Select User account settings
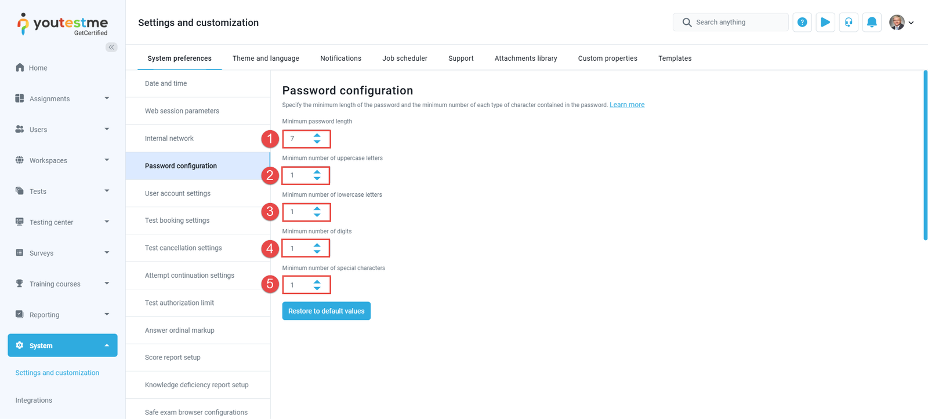The width and height of the screenshot is (928, 419). [198, 193]
